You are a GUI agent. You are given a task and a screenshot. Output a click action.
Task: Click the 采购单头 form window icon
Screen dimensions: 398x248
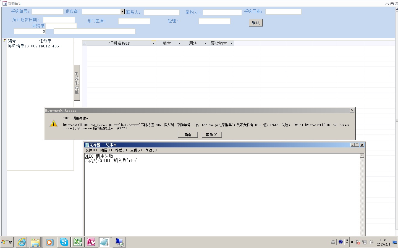coord(4,4)
